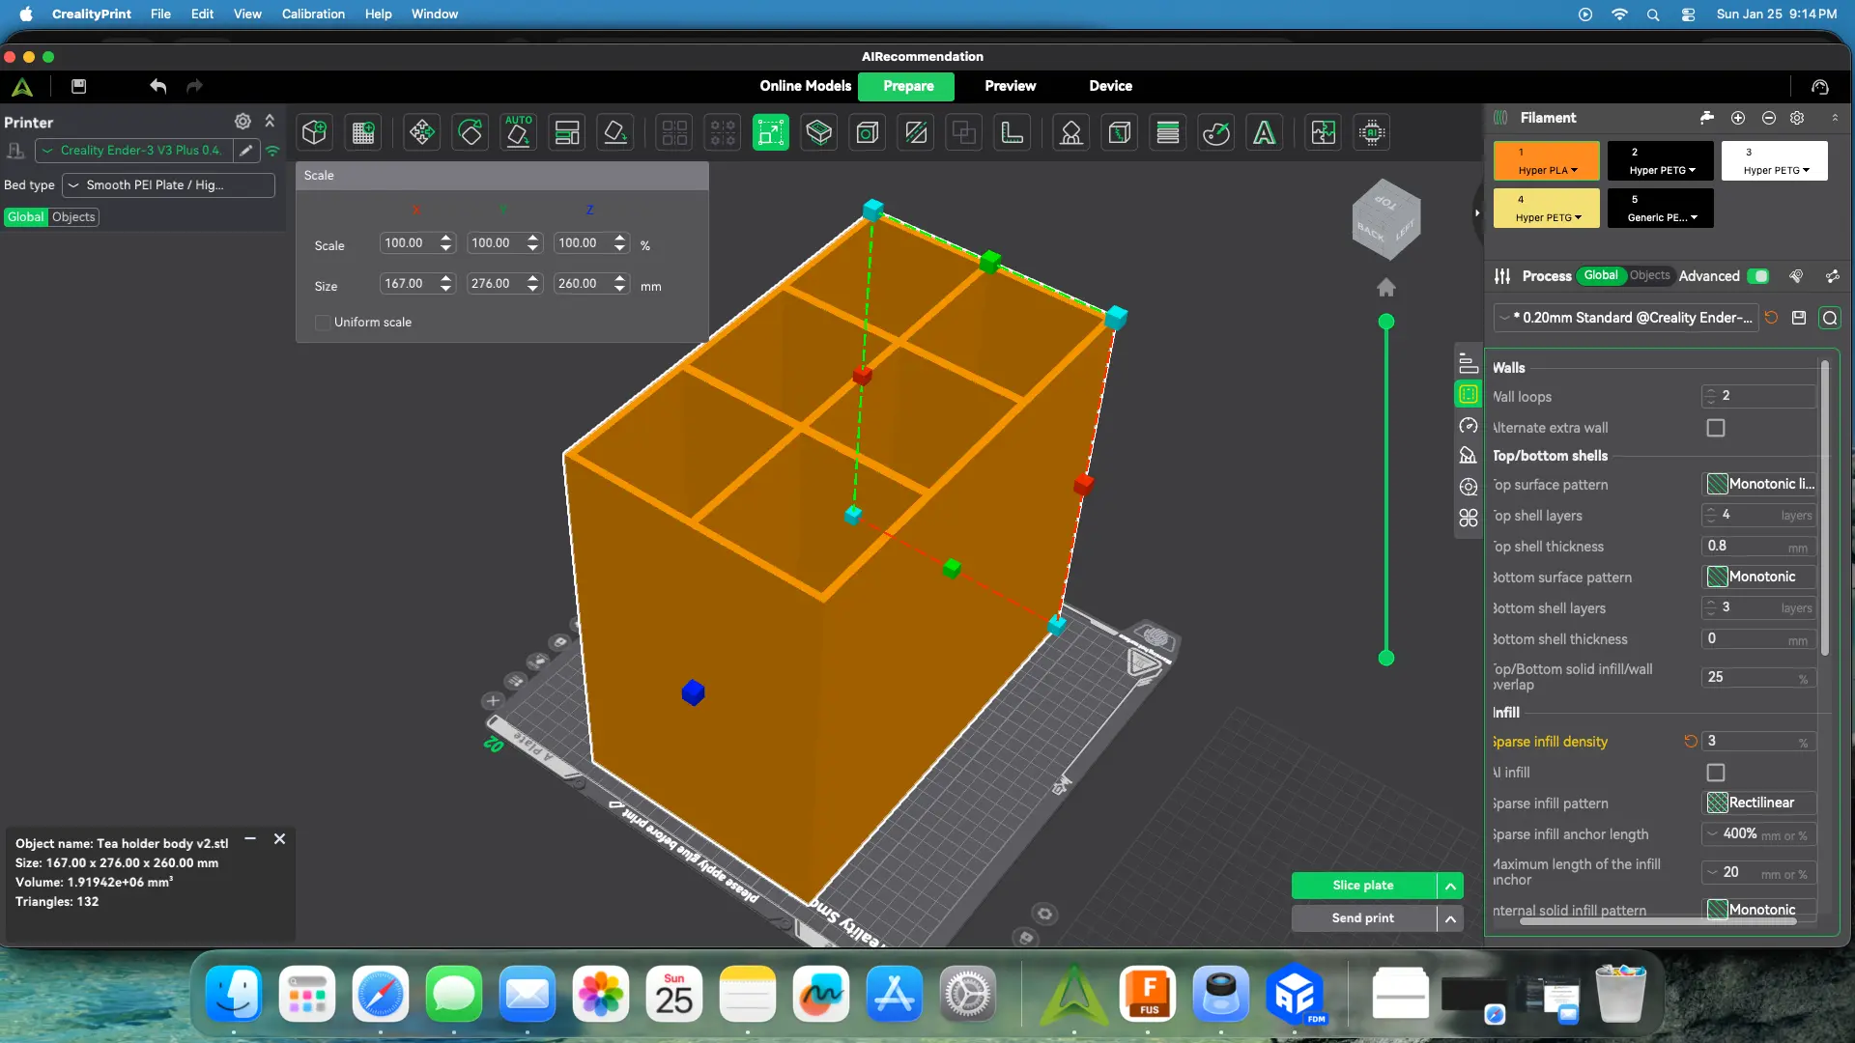The image size is (1855, 1043).
Task: Switch Process scope to Global
Action: pyautogui.click(x=1601, y=276)
